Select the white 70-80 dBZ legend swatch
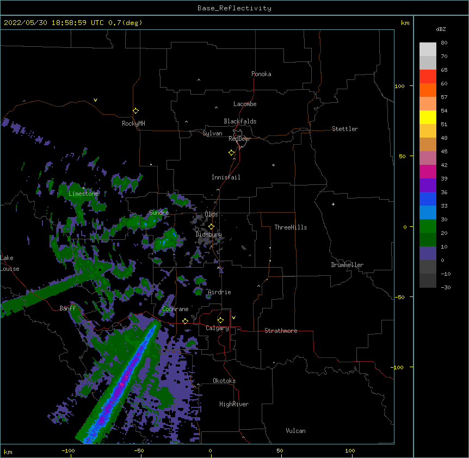The height and width of the screenshot is (458, 469). 428,49
